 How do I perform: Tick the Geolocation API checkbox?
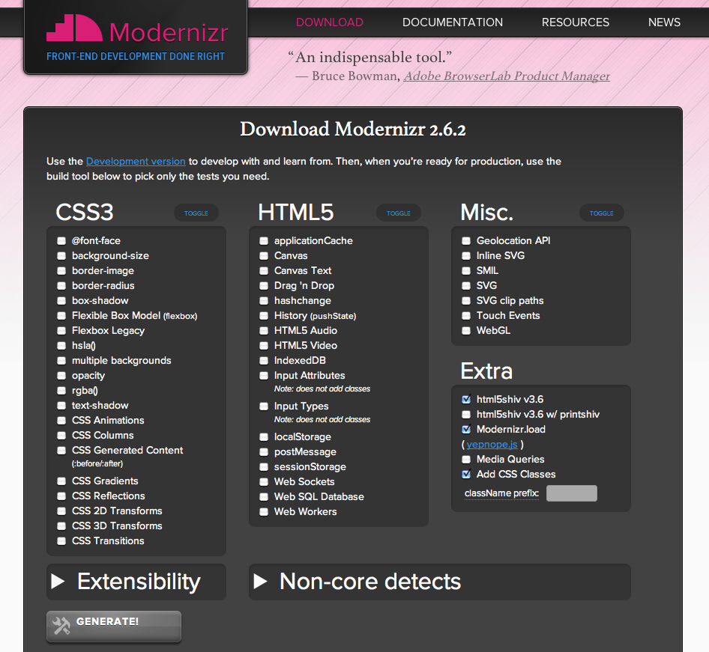pos(466,240)
